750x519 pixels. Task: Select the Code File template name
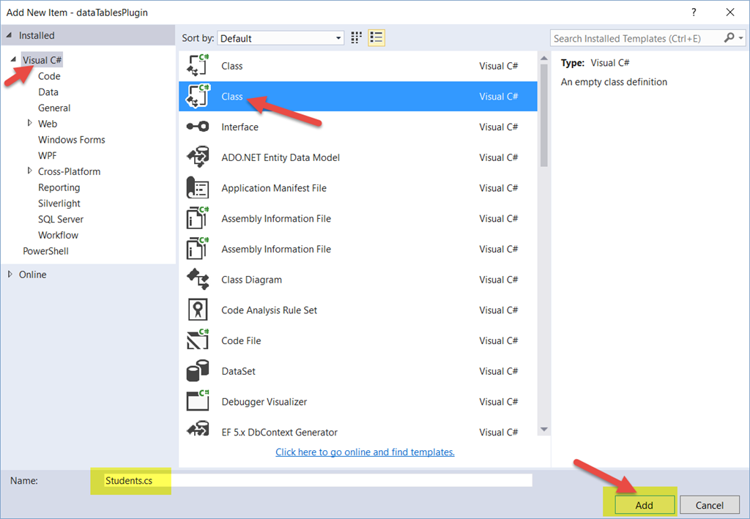pos(241,340)
